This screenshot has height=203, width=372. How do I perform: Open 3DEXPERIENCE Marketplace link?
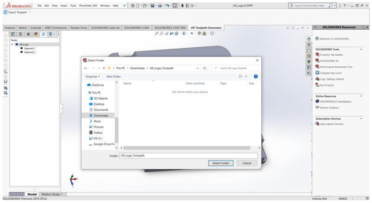click(335, 101)
